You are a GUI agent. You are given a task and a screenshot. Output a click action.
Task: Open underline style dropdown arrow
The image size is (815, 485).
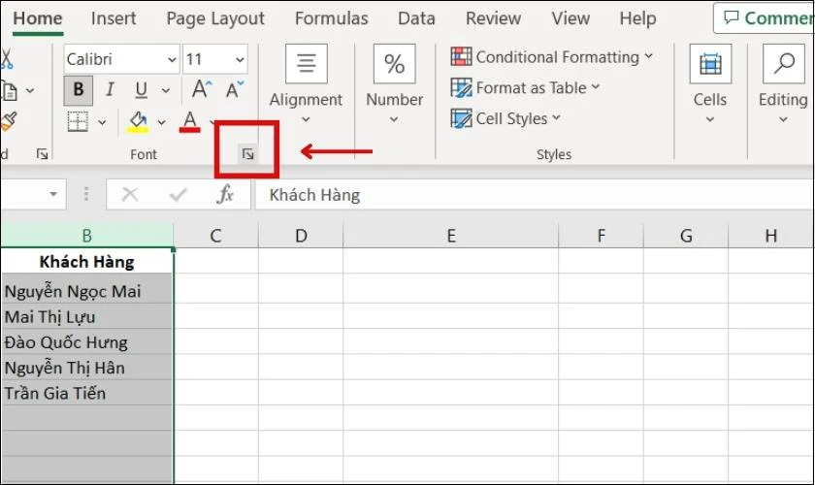pos(165,91)
